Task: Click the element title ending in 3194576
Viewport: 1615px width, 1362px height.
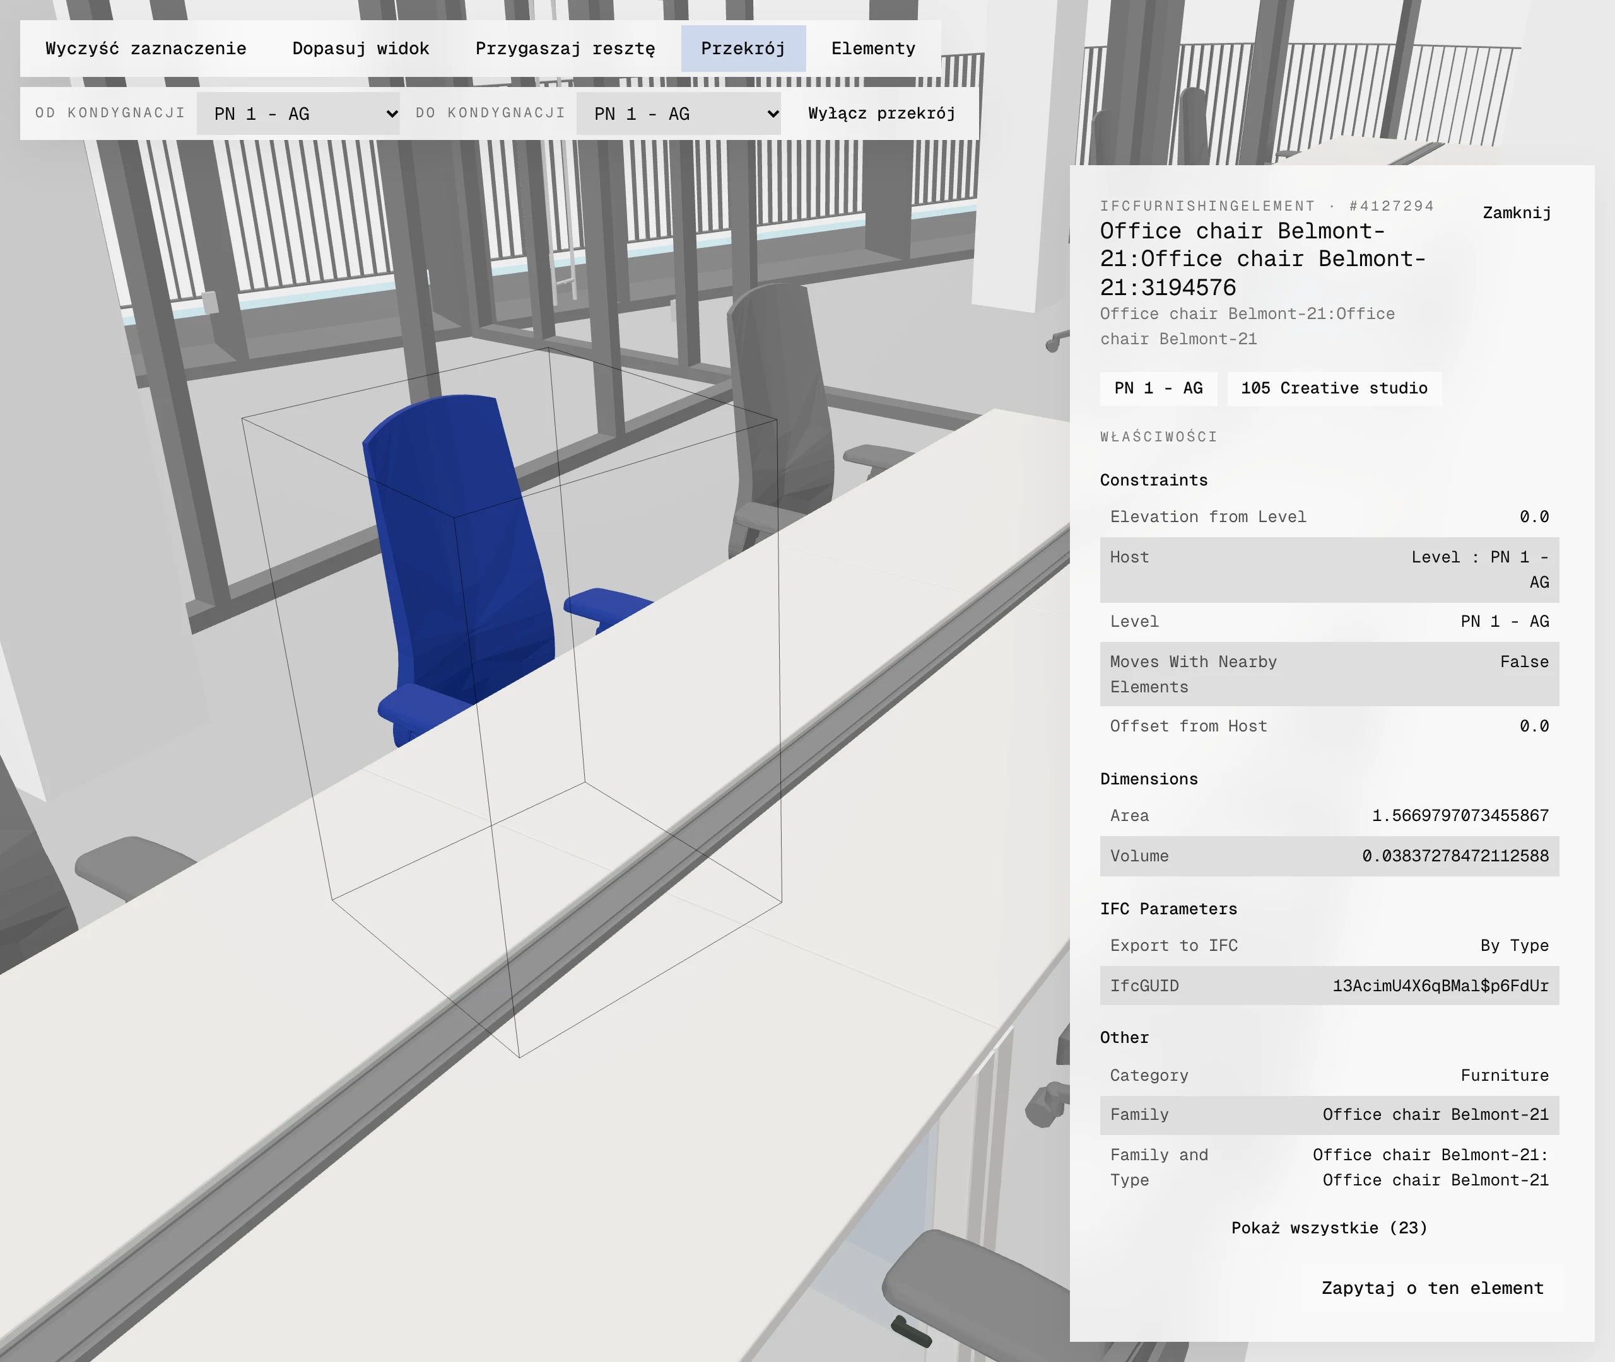Action: point(1263,259)
